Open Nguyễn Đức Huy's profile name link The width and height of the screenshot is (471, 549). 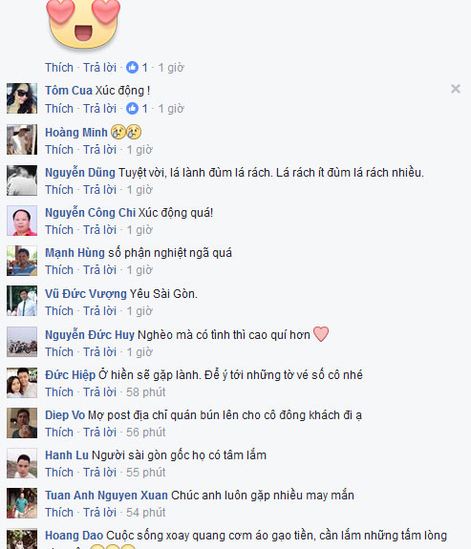point(90,335)
